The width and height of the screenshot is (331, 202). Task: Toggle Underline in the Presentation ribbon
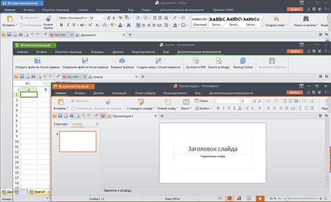pos(229,108)
